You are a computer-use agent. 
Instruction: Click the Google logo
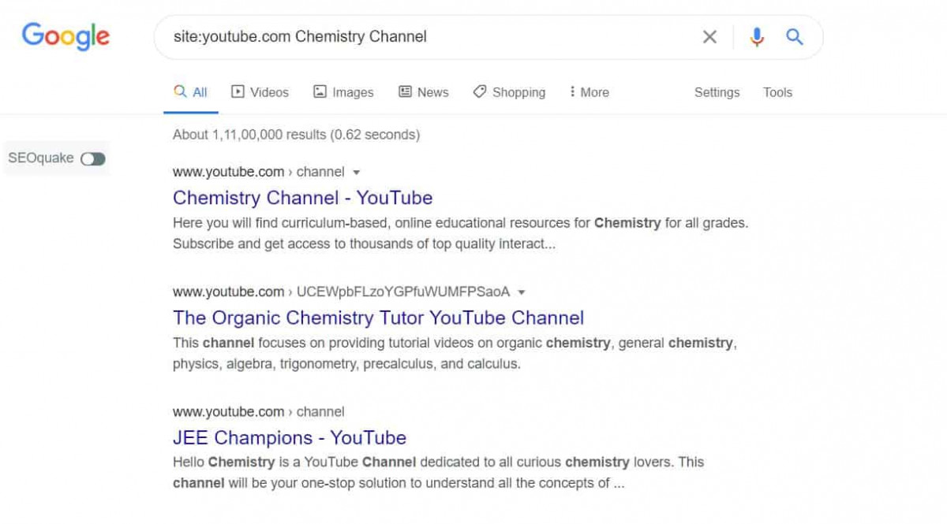(x=66, y=35)
